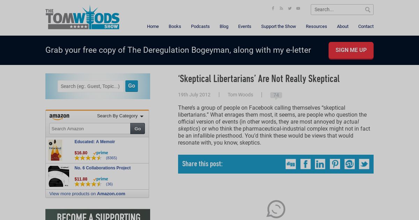The height and width of the screenshot is (220, 419).
Task: Click the Become a Supporting banner
Action: [x=98, y=214]
